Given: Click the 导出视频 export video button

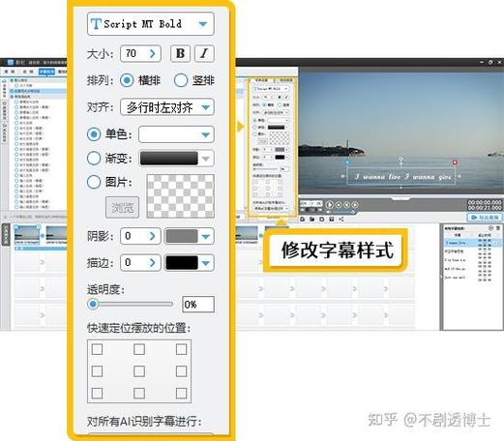Looking at the screenshot, I should [485, 218].
